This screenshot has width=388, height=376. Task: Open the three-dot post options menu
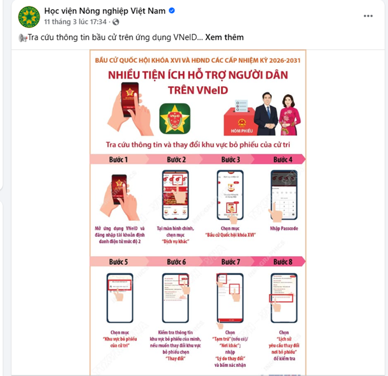pos(368,16)
